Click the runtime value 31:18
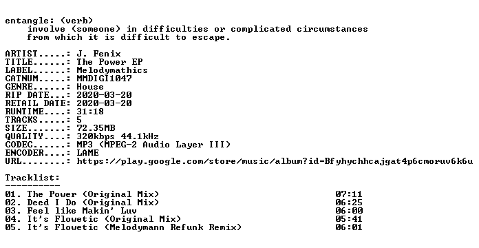Screen dimensions: 479x248 click(90, 112)
